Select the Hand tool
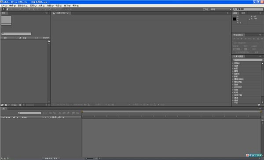Image resolution: width=264 pixels, height=160 pixels. tap(7, 9)
